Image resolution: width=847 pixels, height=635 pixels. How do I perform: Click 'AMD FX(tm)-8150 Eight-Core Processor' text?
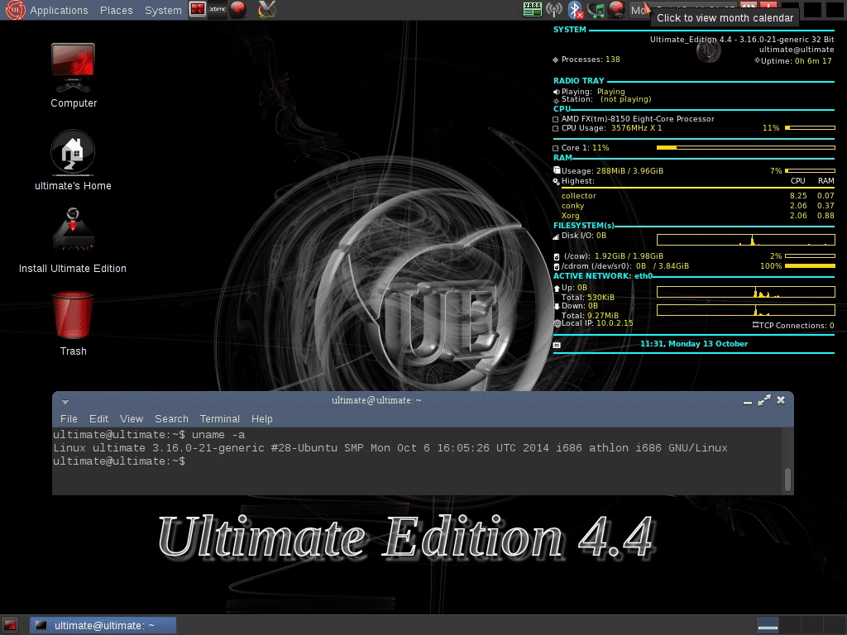pyautogui.click(x=638, y=119)
